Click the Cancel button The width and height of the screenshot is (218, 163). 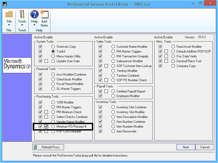pyautogui.click(x=205, y=147)
